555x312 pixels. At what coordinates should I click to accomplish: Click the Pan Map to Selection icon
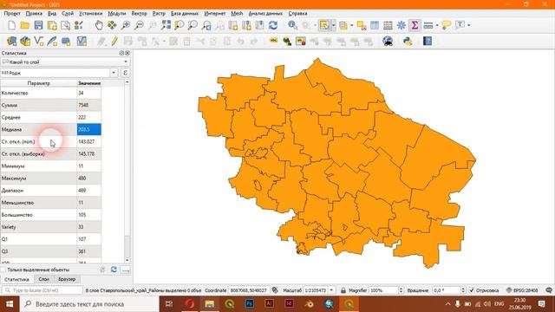(x=112, y=25)
